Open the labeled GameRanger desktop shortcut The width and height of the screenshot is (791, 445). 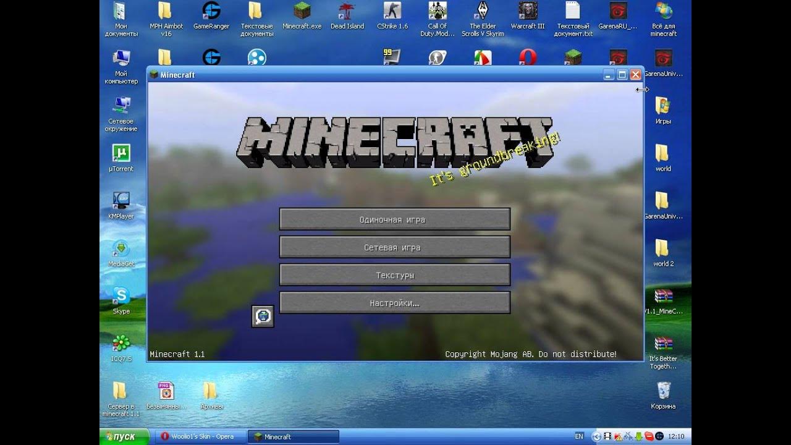click(211, 17)
